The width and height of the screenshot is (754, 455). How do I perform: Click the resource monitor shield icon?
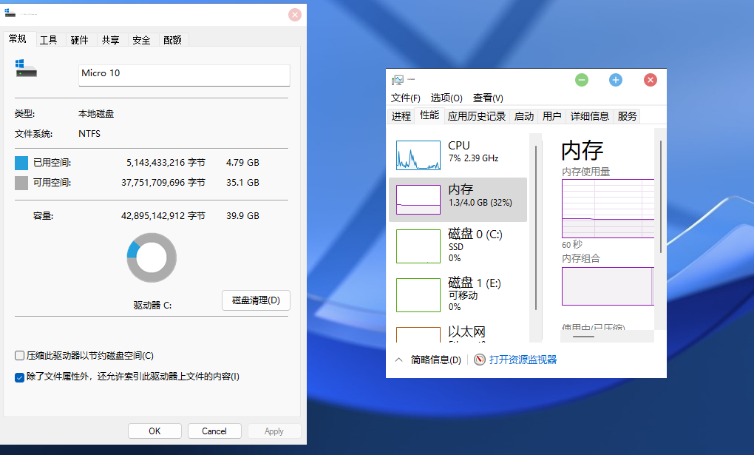478,360
